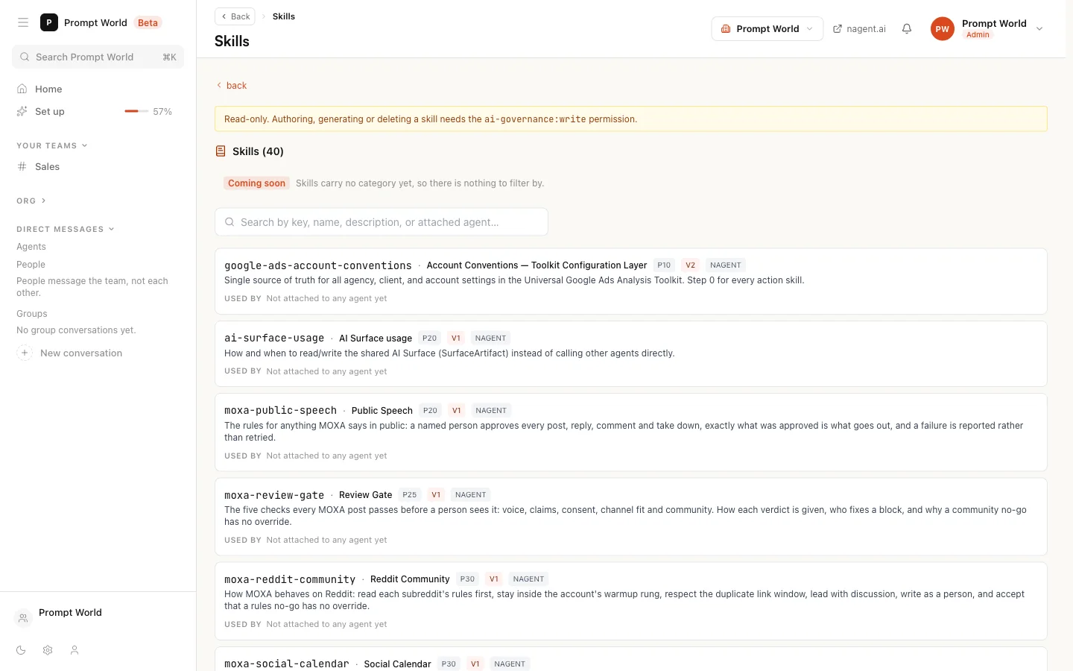Open the moxa-public-speech skill
Image resolution: width=1073 pixels, height=671 pixels.
[631, 432]
